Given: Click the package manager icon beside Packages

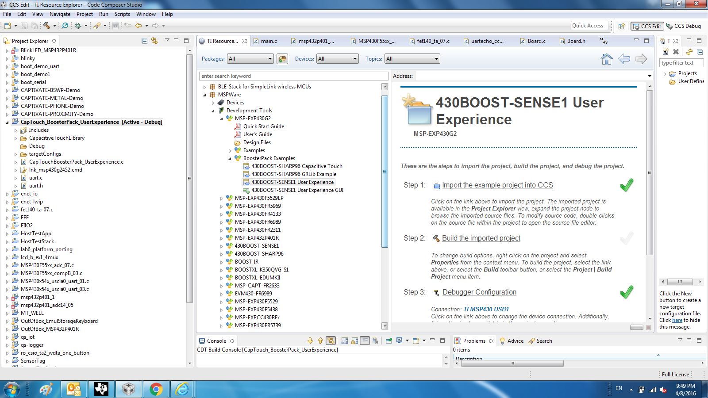Looking at the screenshot, I should tap(282, 59).
